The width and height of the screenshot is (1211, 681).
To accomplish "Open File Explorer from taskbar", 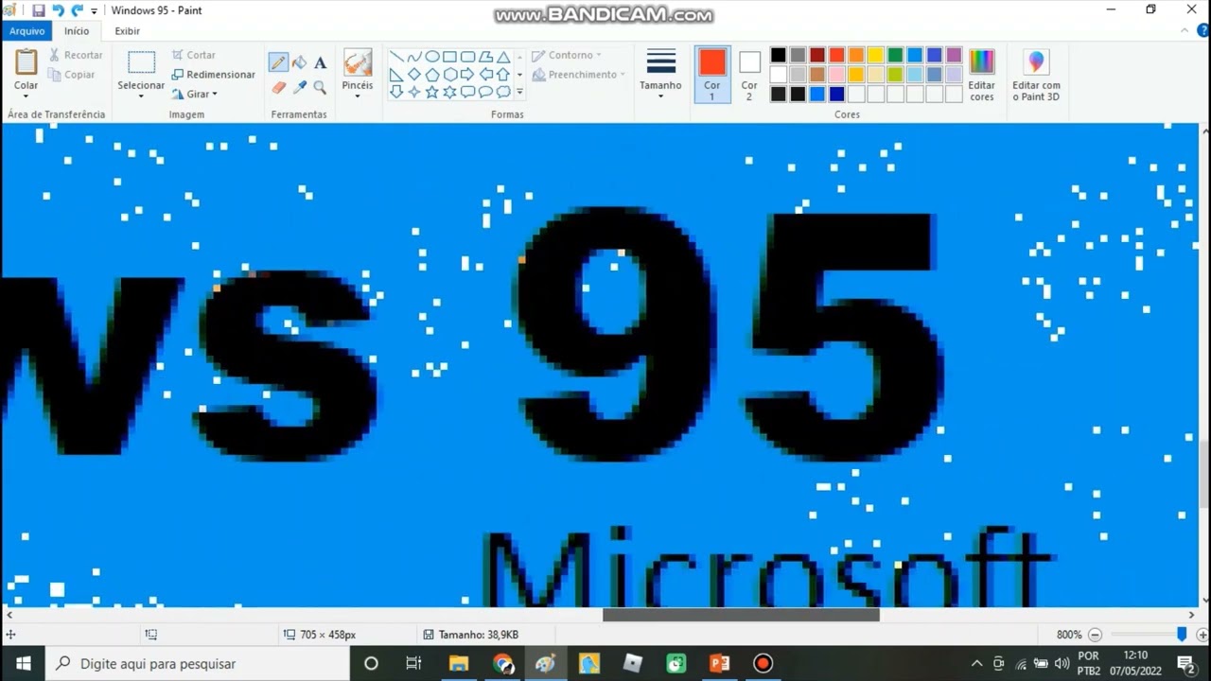I will pyautogui.click(x=459, y=663).
